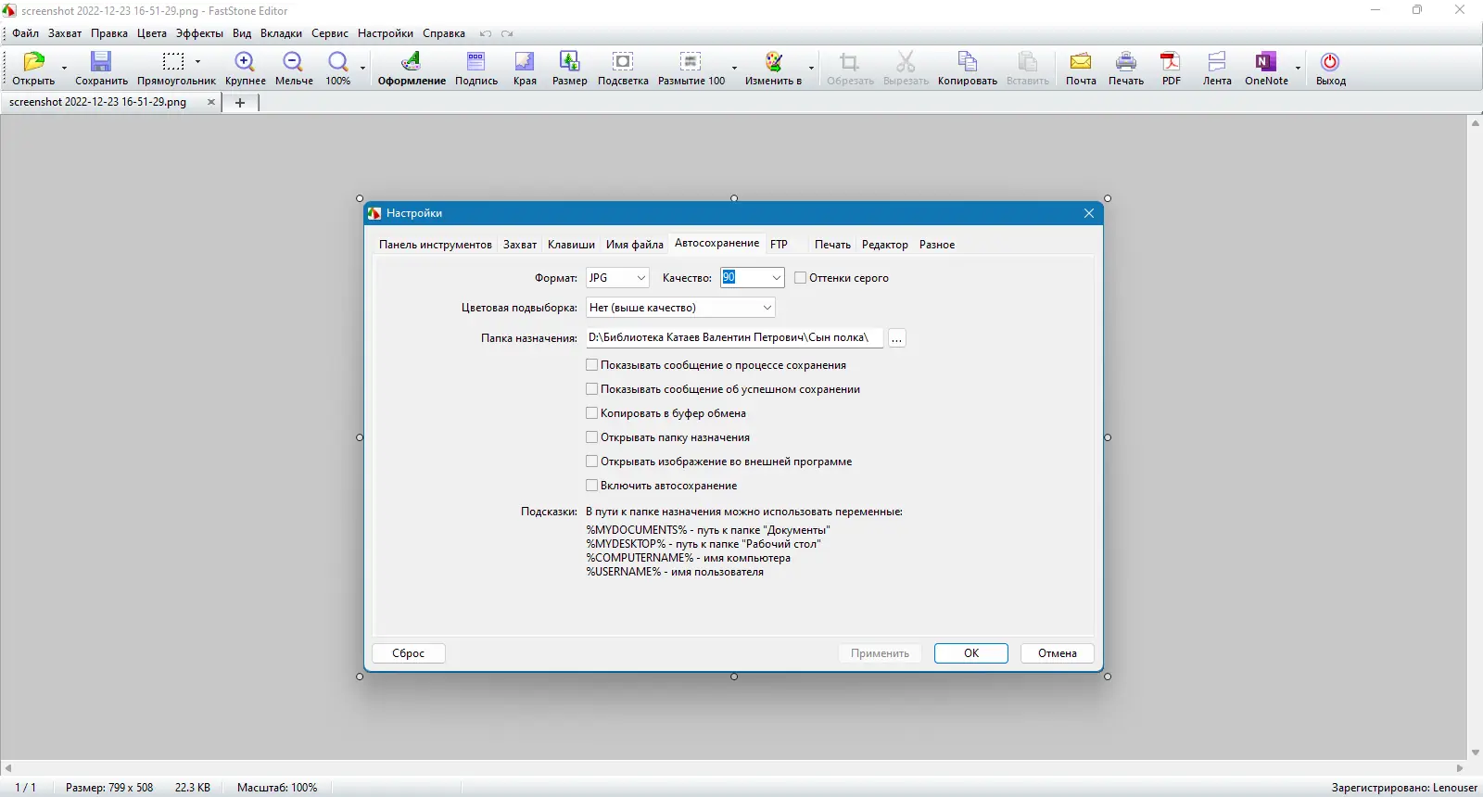Screen dimensions: 1483x797
Task: Switch to the Панель инструментов tab
Action: point(435,245)
